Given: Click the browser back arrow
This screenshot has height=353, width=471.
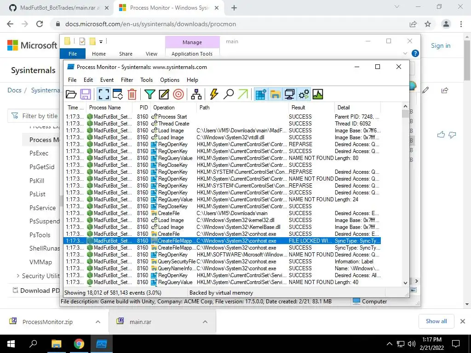Looking at the screenshot, I should (10, 24).
